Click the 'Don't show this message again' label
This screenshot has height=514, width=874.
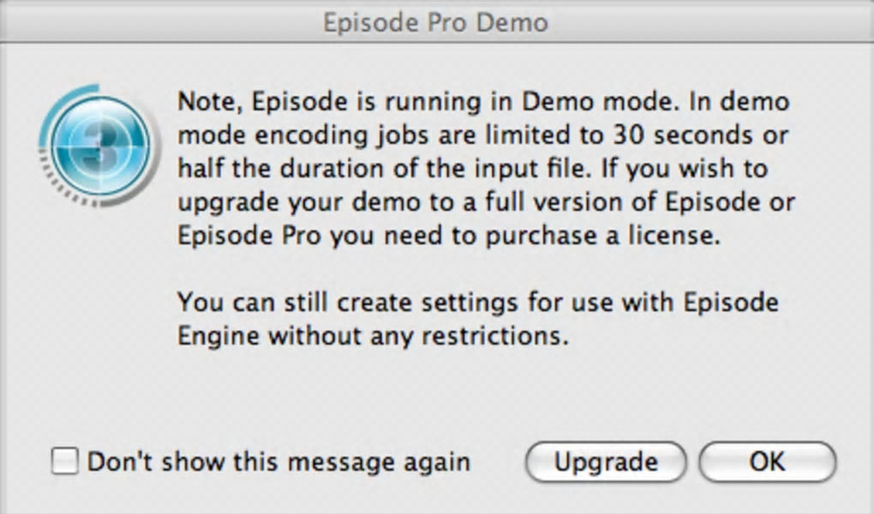coord(278,462)
